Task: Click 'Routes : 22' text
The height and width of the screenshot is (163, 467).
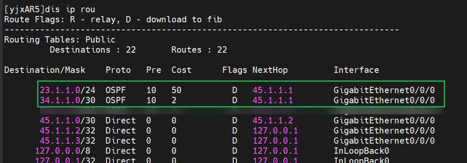Action: (199, 50)
